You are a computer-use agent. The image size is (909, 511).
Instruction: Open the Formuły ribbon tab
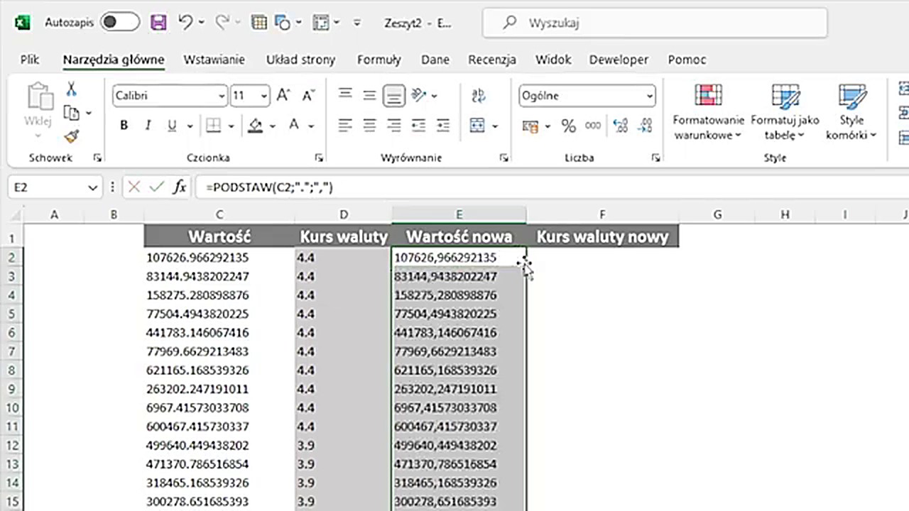click(x=379, y=60)
